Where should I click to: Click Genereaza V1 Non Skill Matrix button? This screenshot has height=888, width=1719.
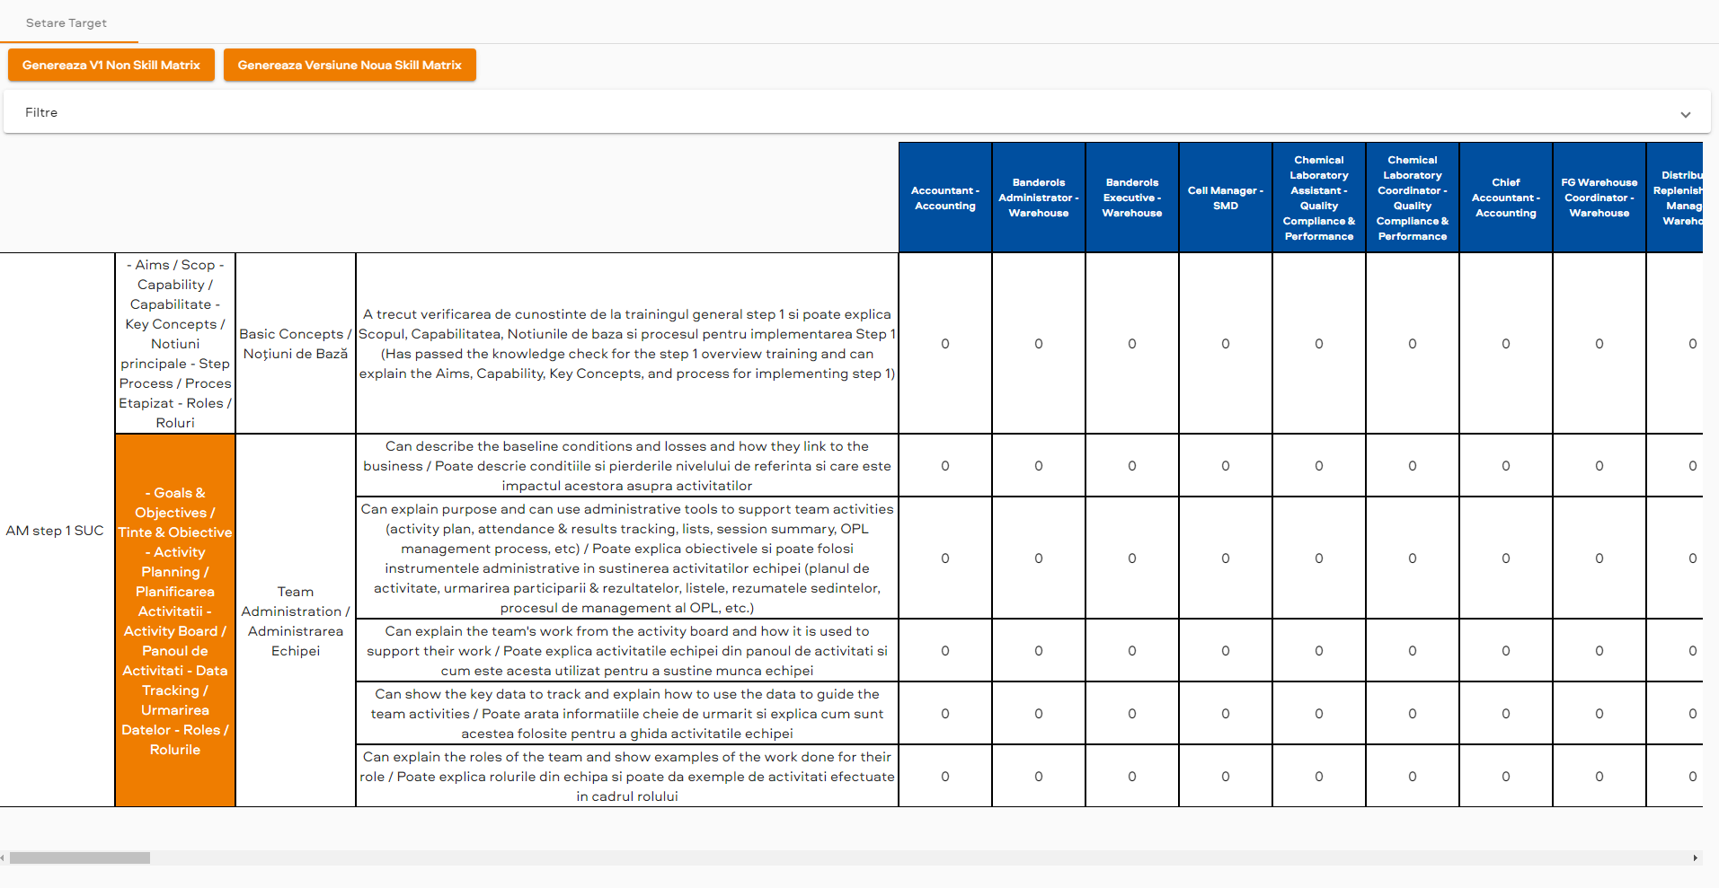click(x=111, y=65)
